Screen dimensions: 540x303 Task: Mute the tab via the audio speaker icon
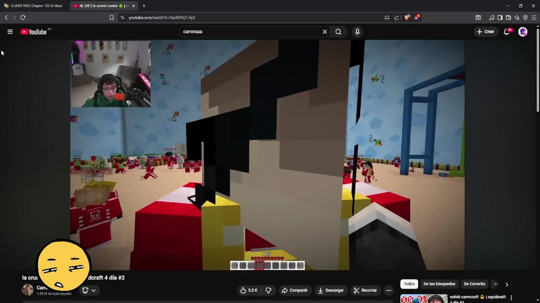pos(81,6)
